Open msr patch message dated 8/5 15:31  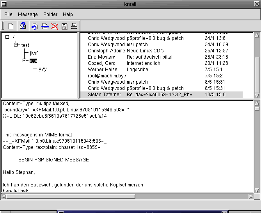(162, 82)
